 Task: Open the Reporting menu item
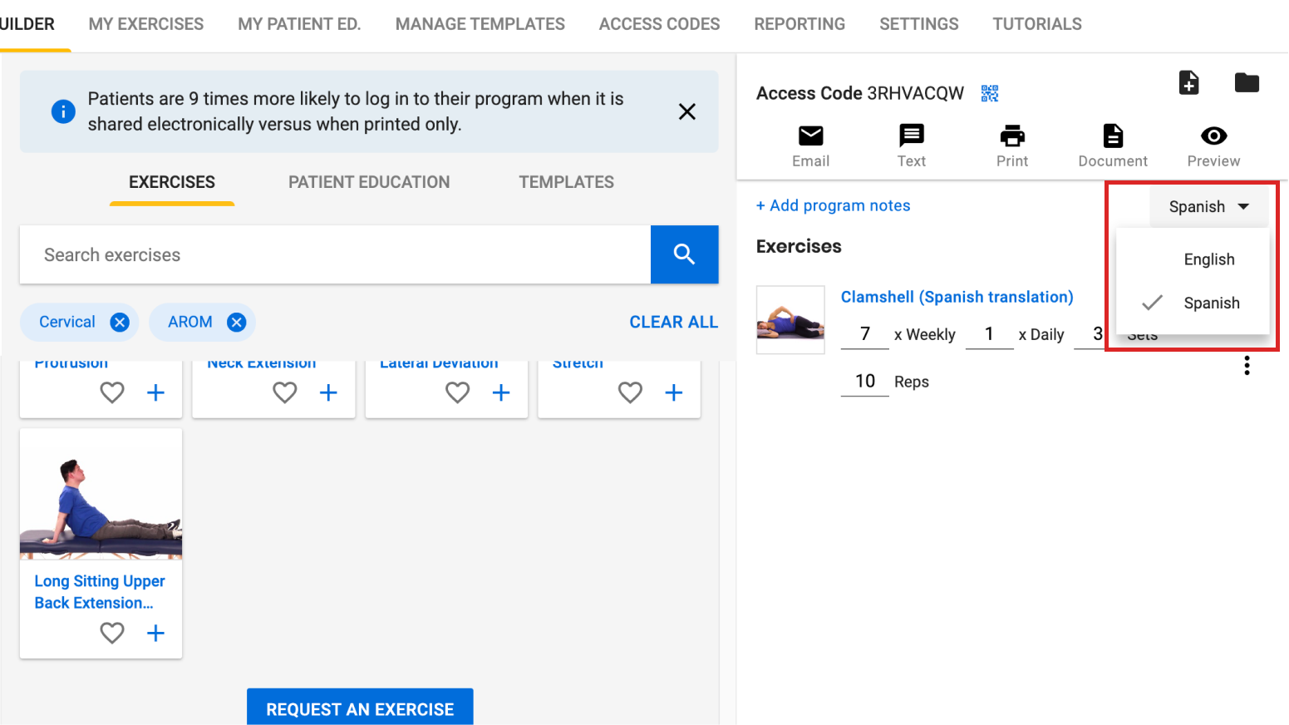tap(799, 24)
